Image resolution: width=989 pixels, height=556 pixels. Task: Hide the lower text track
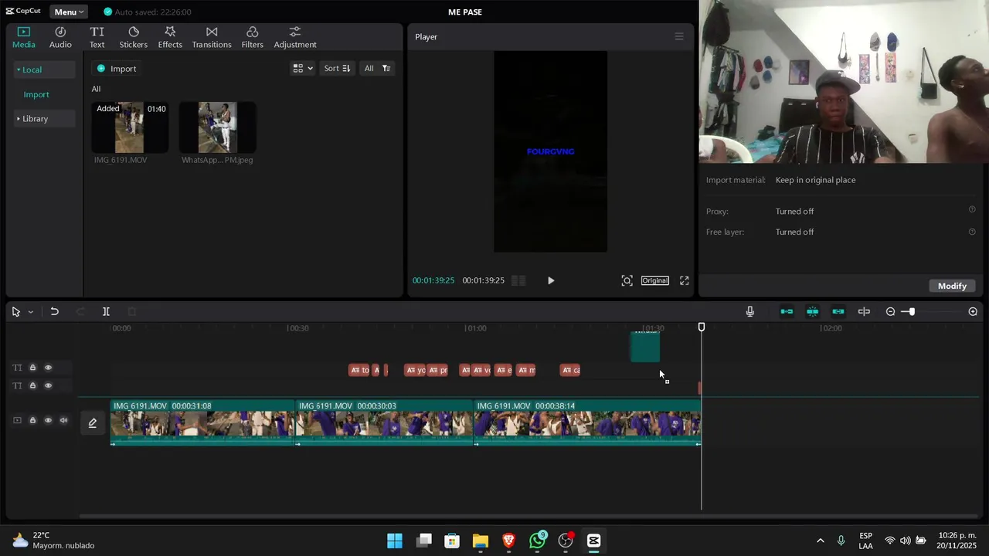(48, 385)
